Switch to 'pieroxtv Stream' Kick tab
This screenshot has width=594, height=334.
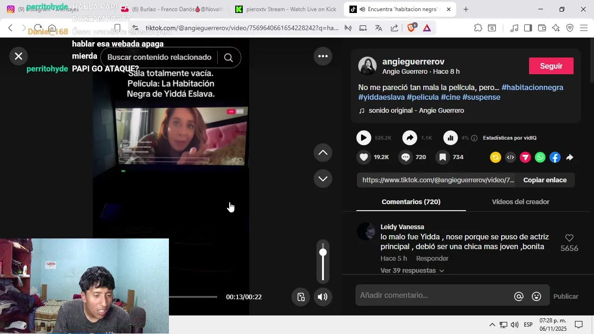[x=286, y=9]
